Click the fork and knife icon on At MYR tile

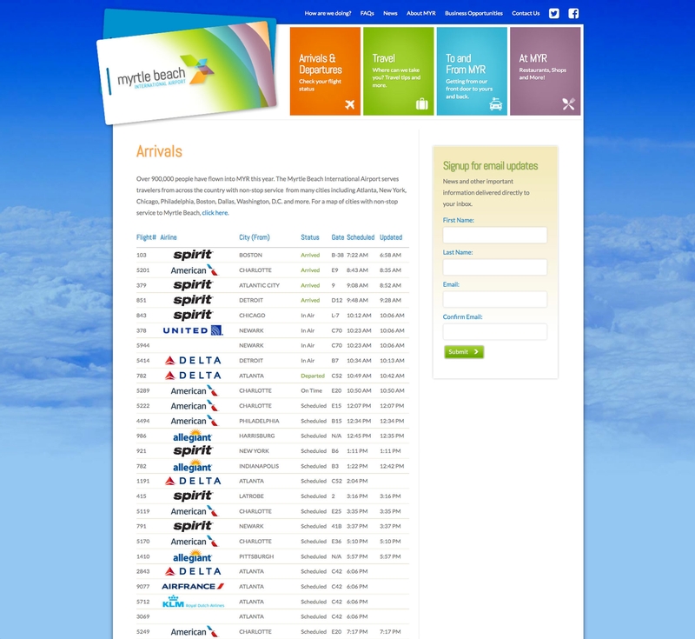pos(569,103)
